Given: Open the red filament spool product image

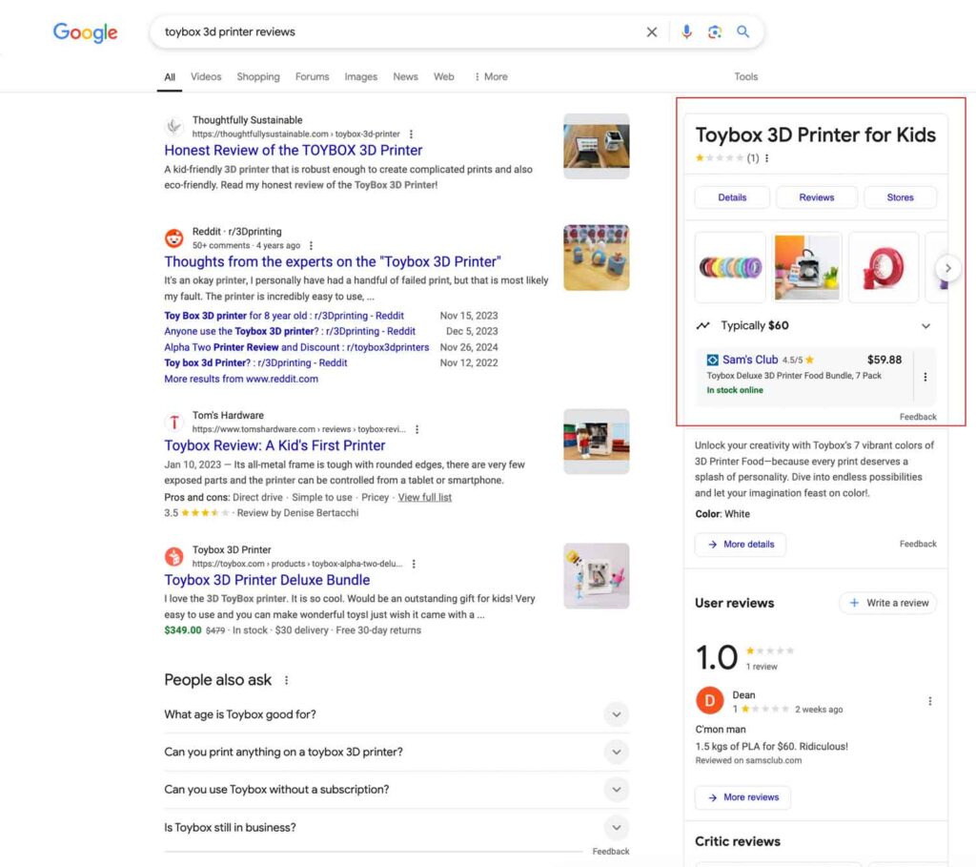Looking at the screenshot, I should [x=884, y=267].
